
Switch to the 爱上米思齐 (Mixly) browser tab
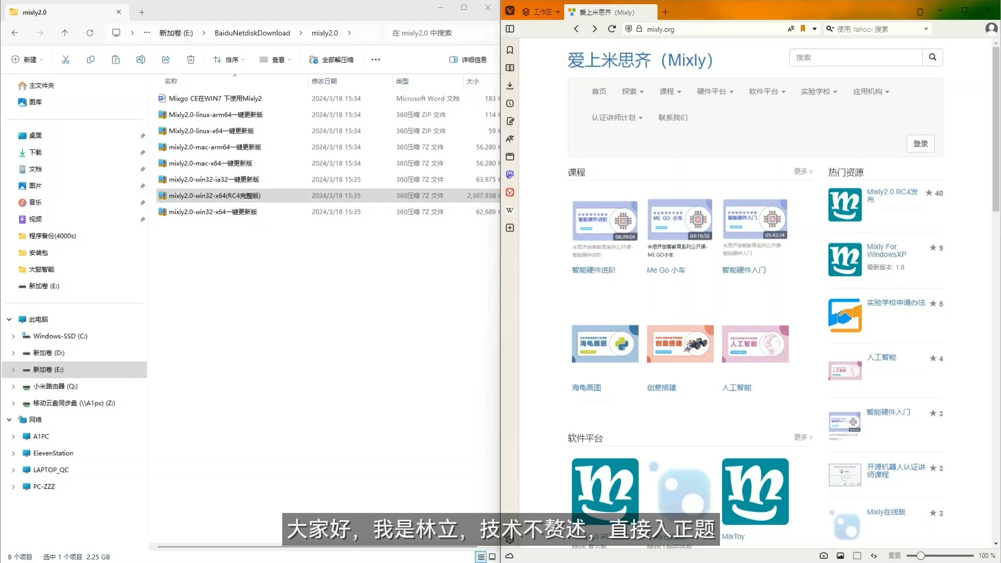[x=607, y=12]
